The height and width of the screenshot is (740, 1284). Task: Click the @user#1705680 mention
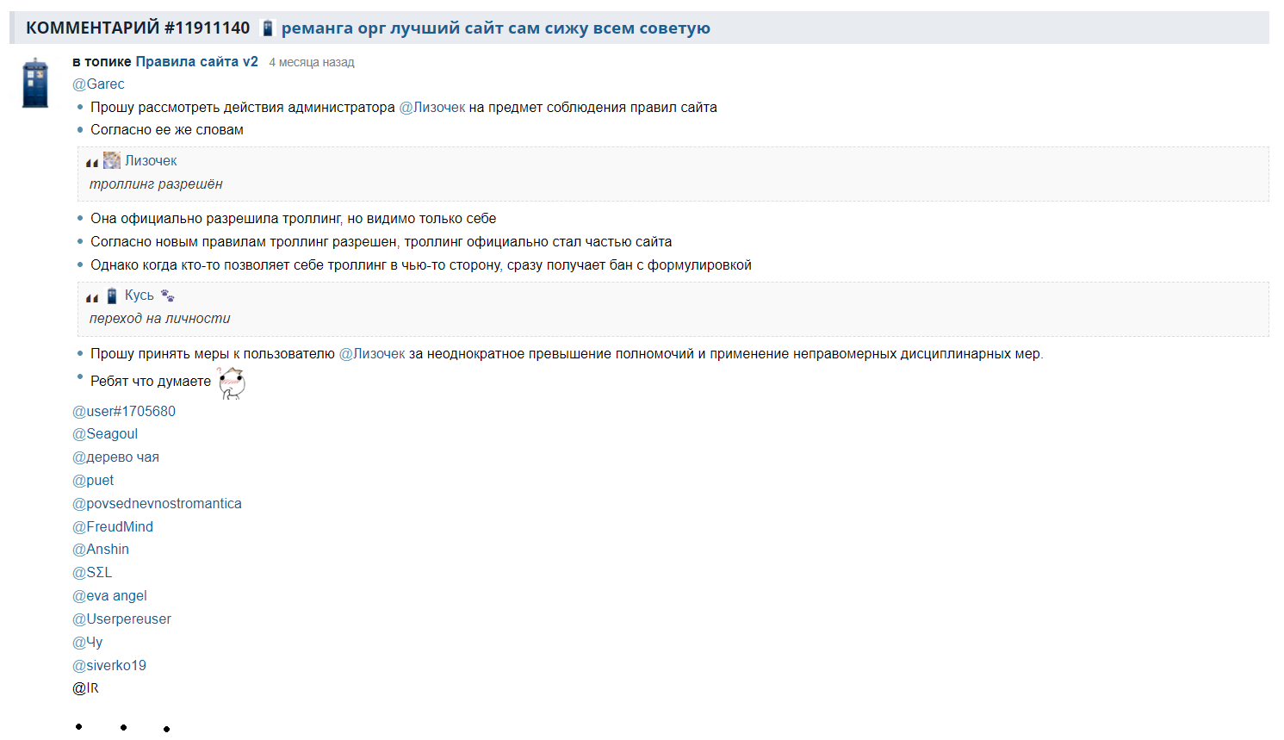[x=124, y=411]
